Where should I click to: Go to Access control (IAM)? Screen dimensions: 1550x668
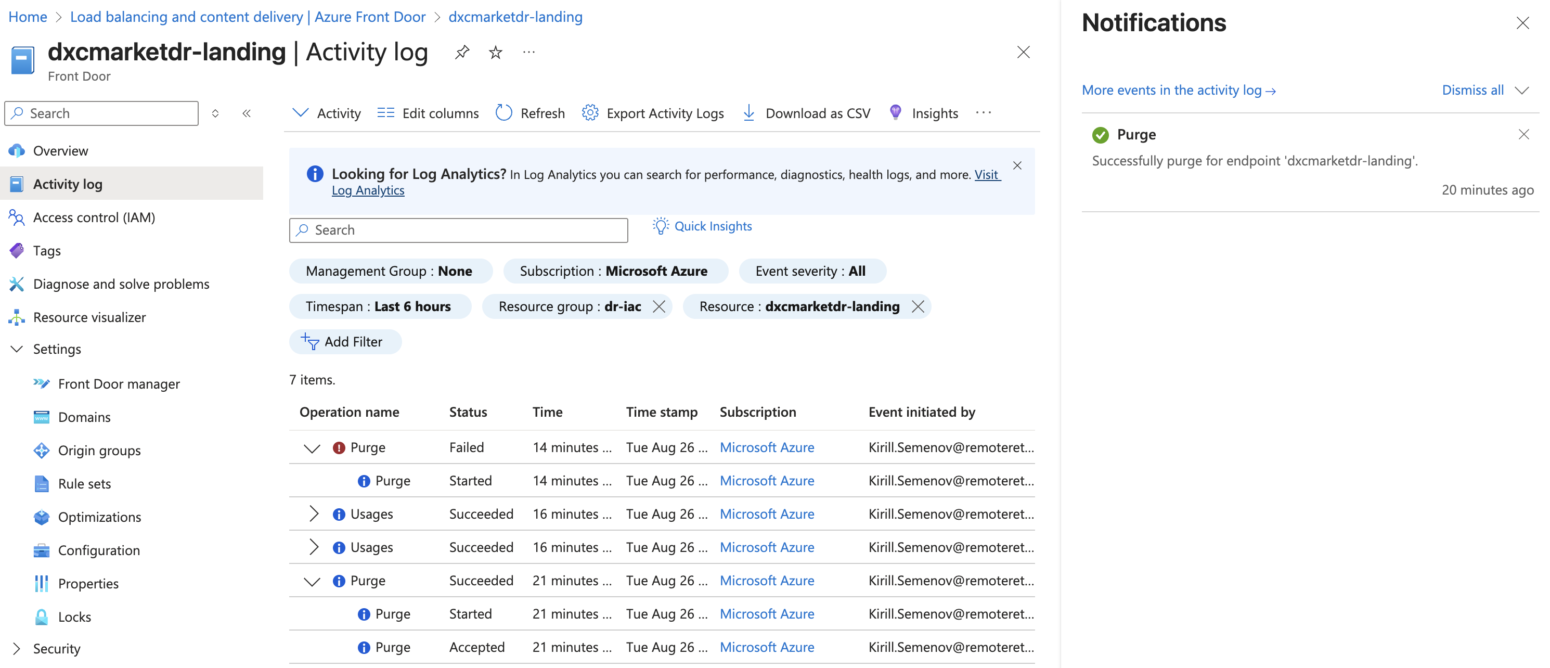(x=94, y=217)
